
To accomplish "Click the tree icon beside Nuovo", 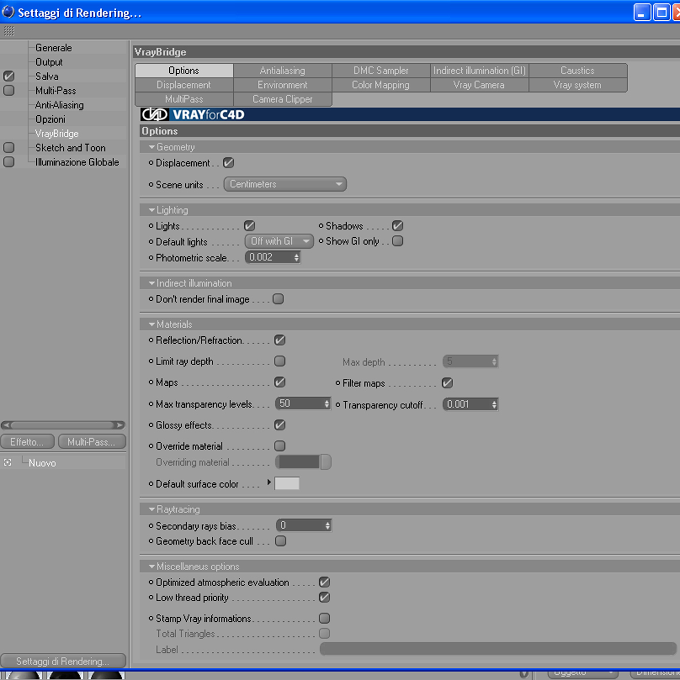I will pyautogui.click(x=7, y=463).
